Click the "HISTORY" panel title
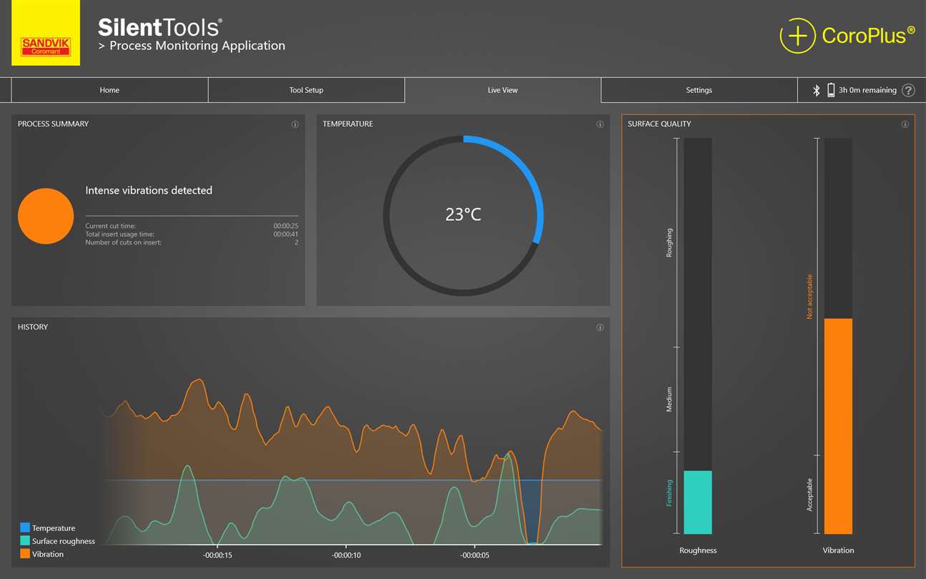Image resolution: width=926 pixels, height=579 pixels. (x=33, y=327)
